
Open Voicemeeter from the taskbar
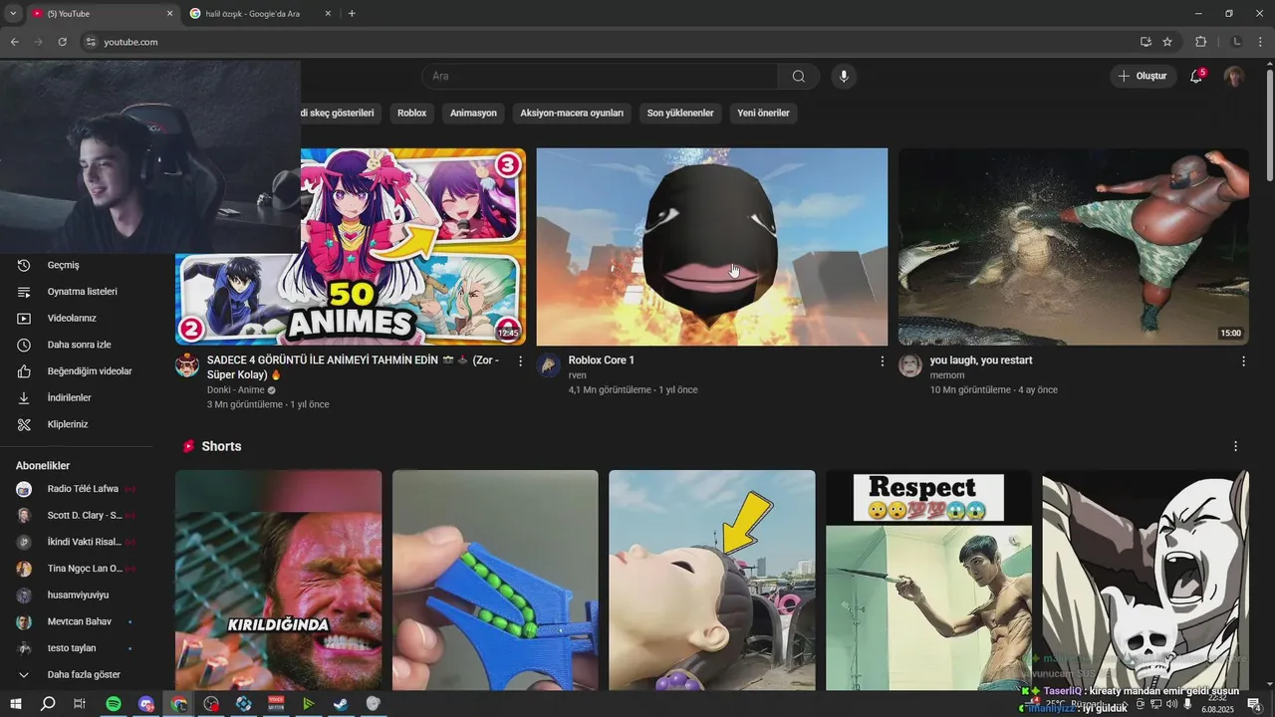[276, 704]
